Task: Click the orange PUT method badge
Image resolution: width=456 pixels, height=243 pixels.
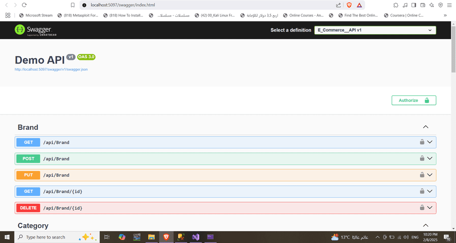Action: click(28, 175)
